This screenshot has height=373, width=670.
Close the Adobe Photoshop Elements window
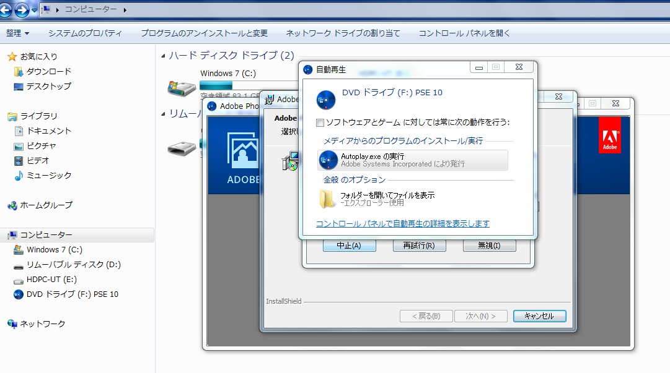coord(615,103)
